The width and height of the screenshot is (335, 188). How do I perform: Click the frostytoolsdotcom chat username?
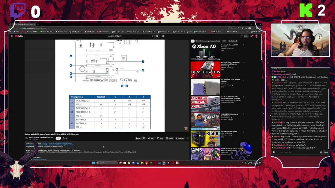(282, 74)
